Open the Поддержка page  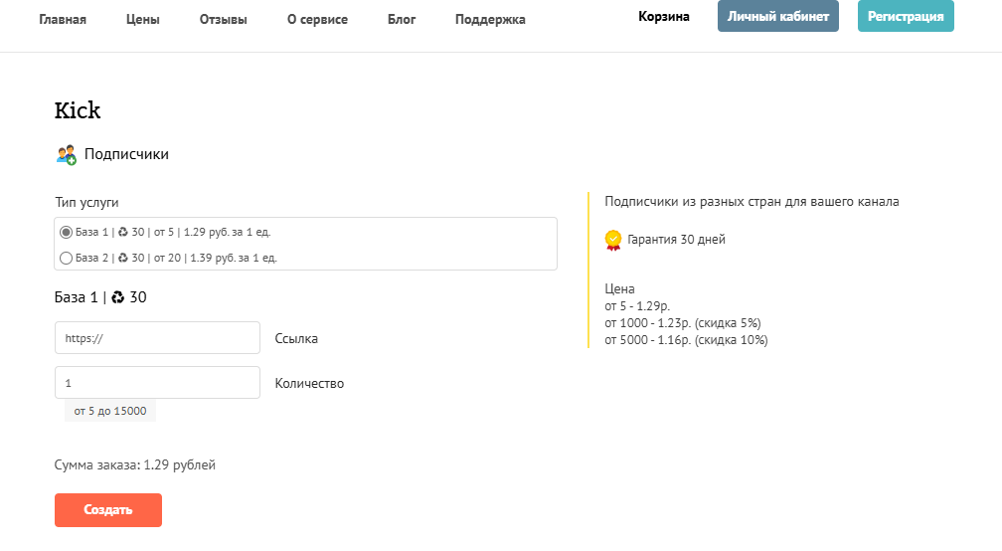[490, 19]
